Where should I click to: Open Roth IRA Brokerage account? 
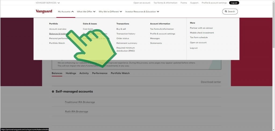click(x=77, y=111)
